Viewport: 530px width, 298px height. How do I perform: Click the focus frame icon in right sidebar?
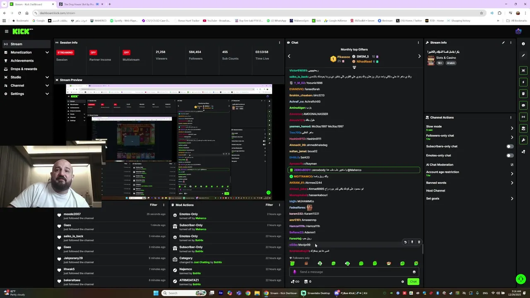coord(523,70)
